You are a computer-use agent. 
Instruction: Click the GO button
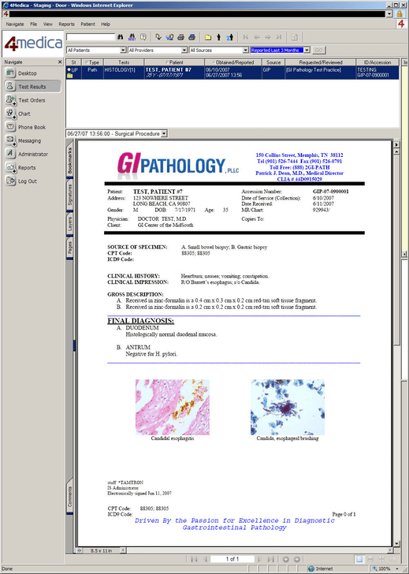coord(318,50)
